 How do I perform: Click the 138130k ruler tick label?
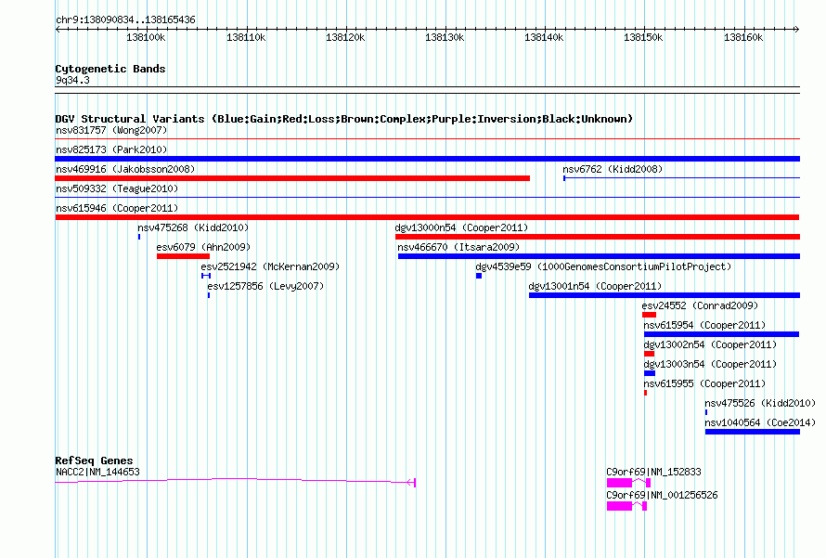click(445, 37)
